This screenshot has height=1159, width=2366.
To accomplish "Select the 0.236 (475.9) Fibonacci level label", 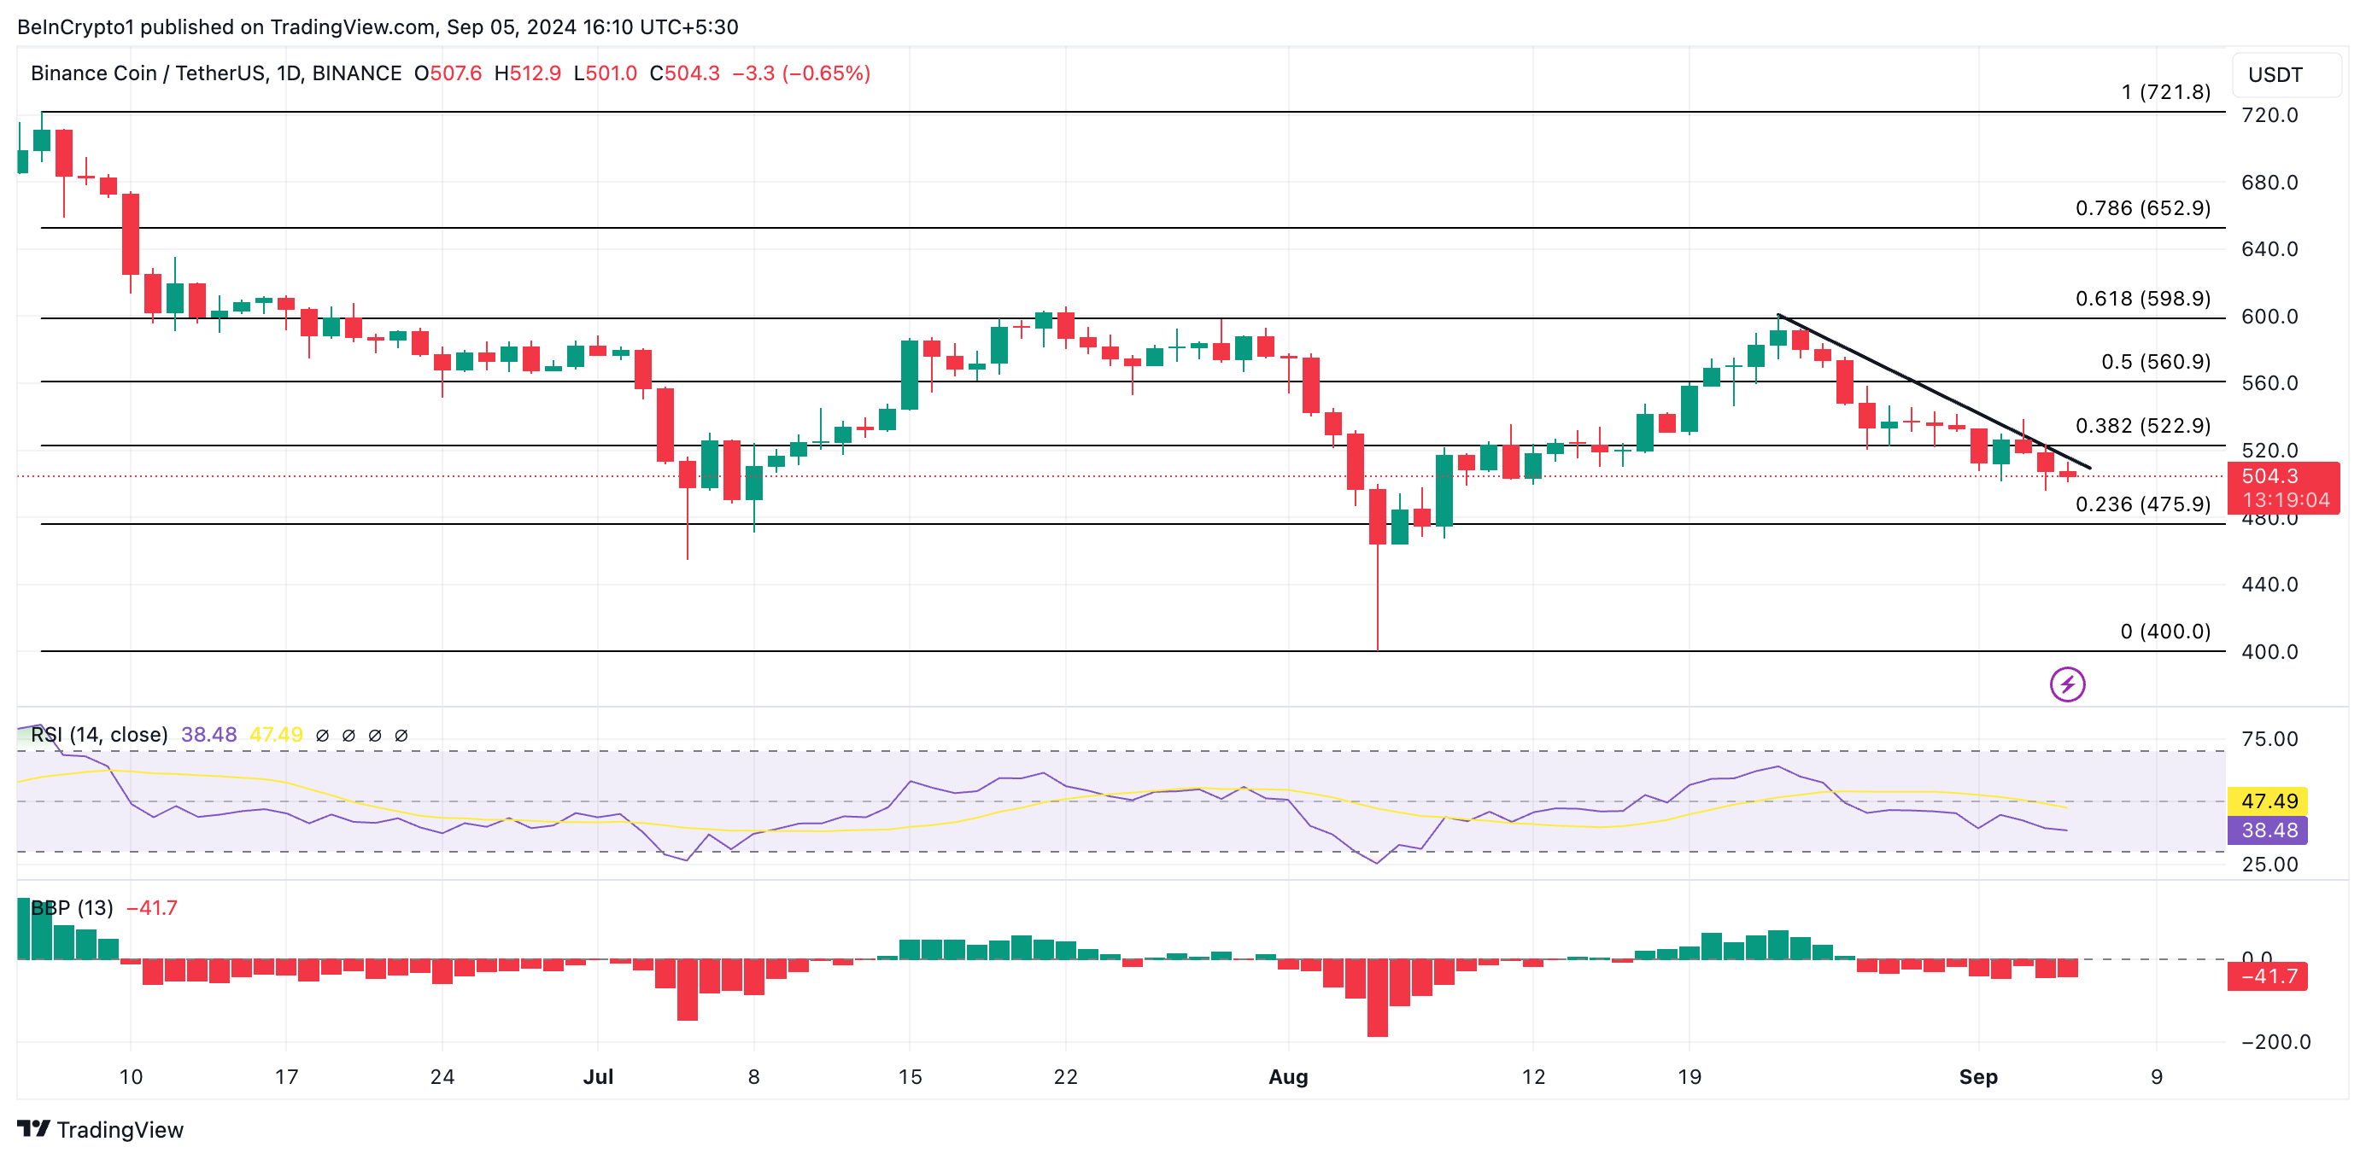I will click(2142, 504).
